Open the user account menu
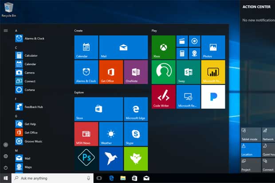Viewport: 275px width, 183px height. (x=6, y=144)
